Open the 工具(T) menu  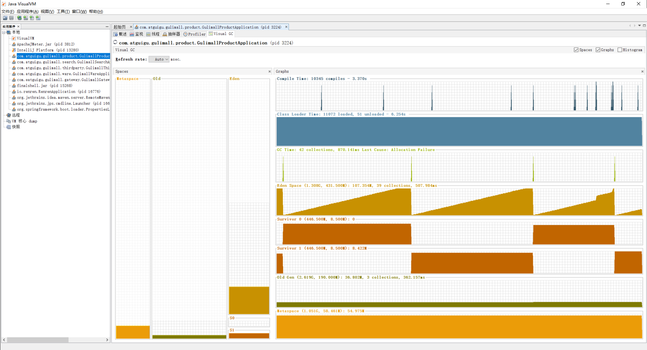[x=63, y=11]
